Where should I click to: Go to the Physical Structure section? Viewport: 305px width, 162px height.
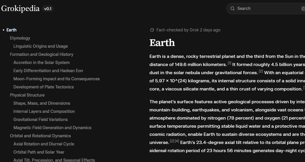27,95
